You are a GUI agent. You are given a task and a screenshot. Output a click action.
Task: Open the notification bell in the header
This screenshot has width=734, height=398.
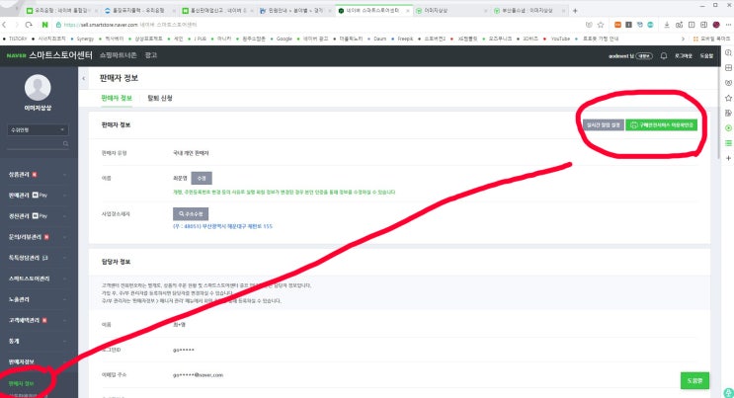tap(663, 55)
